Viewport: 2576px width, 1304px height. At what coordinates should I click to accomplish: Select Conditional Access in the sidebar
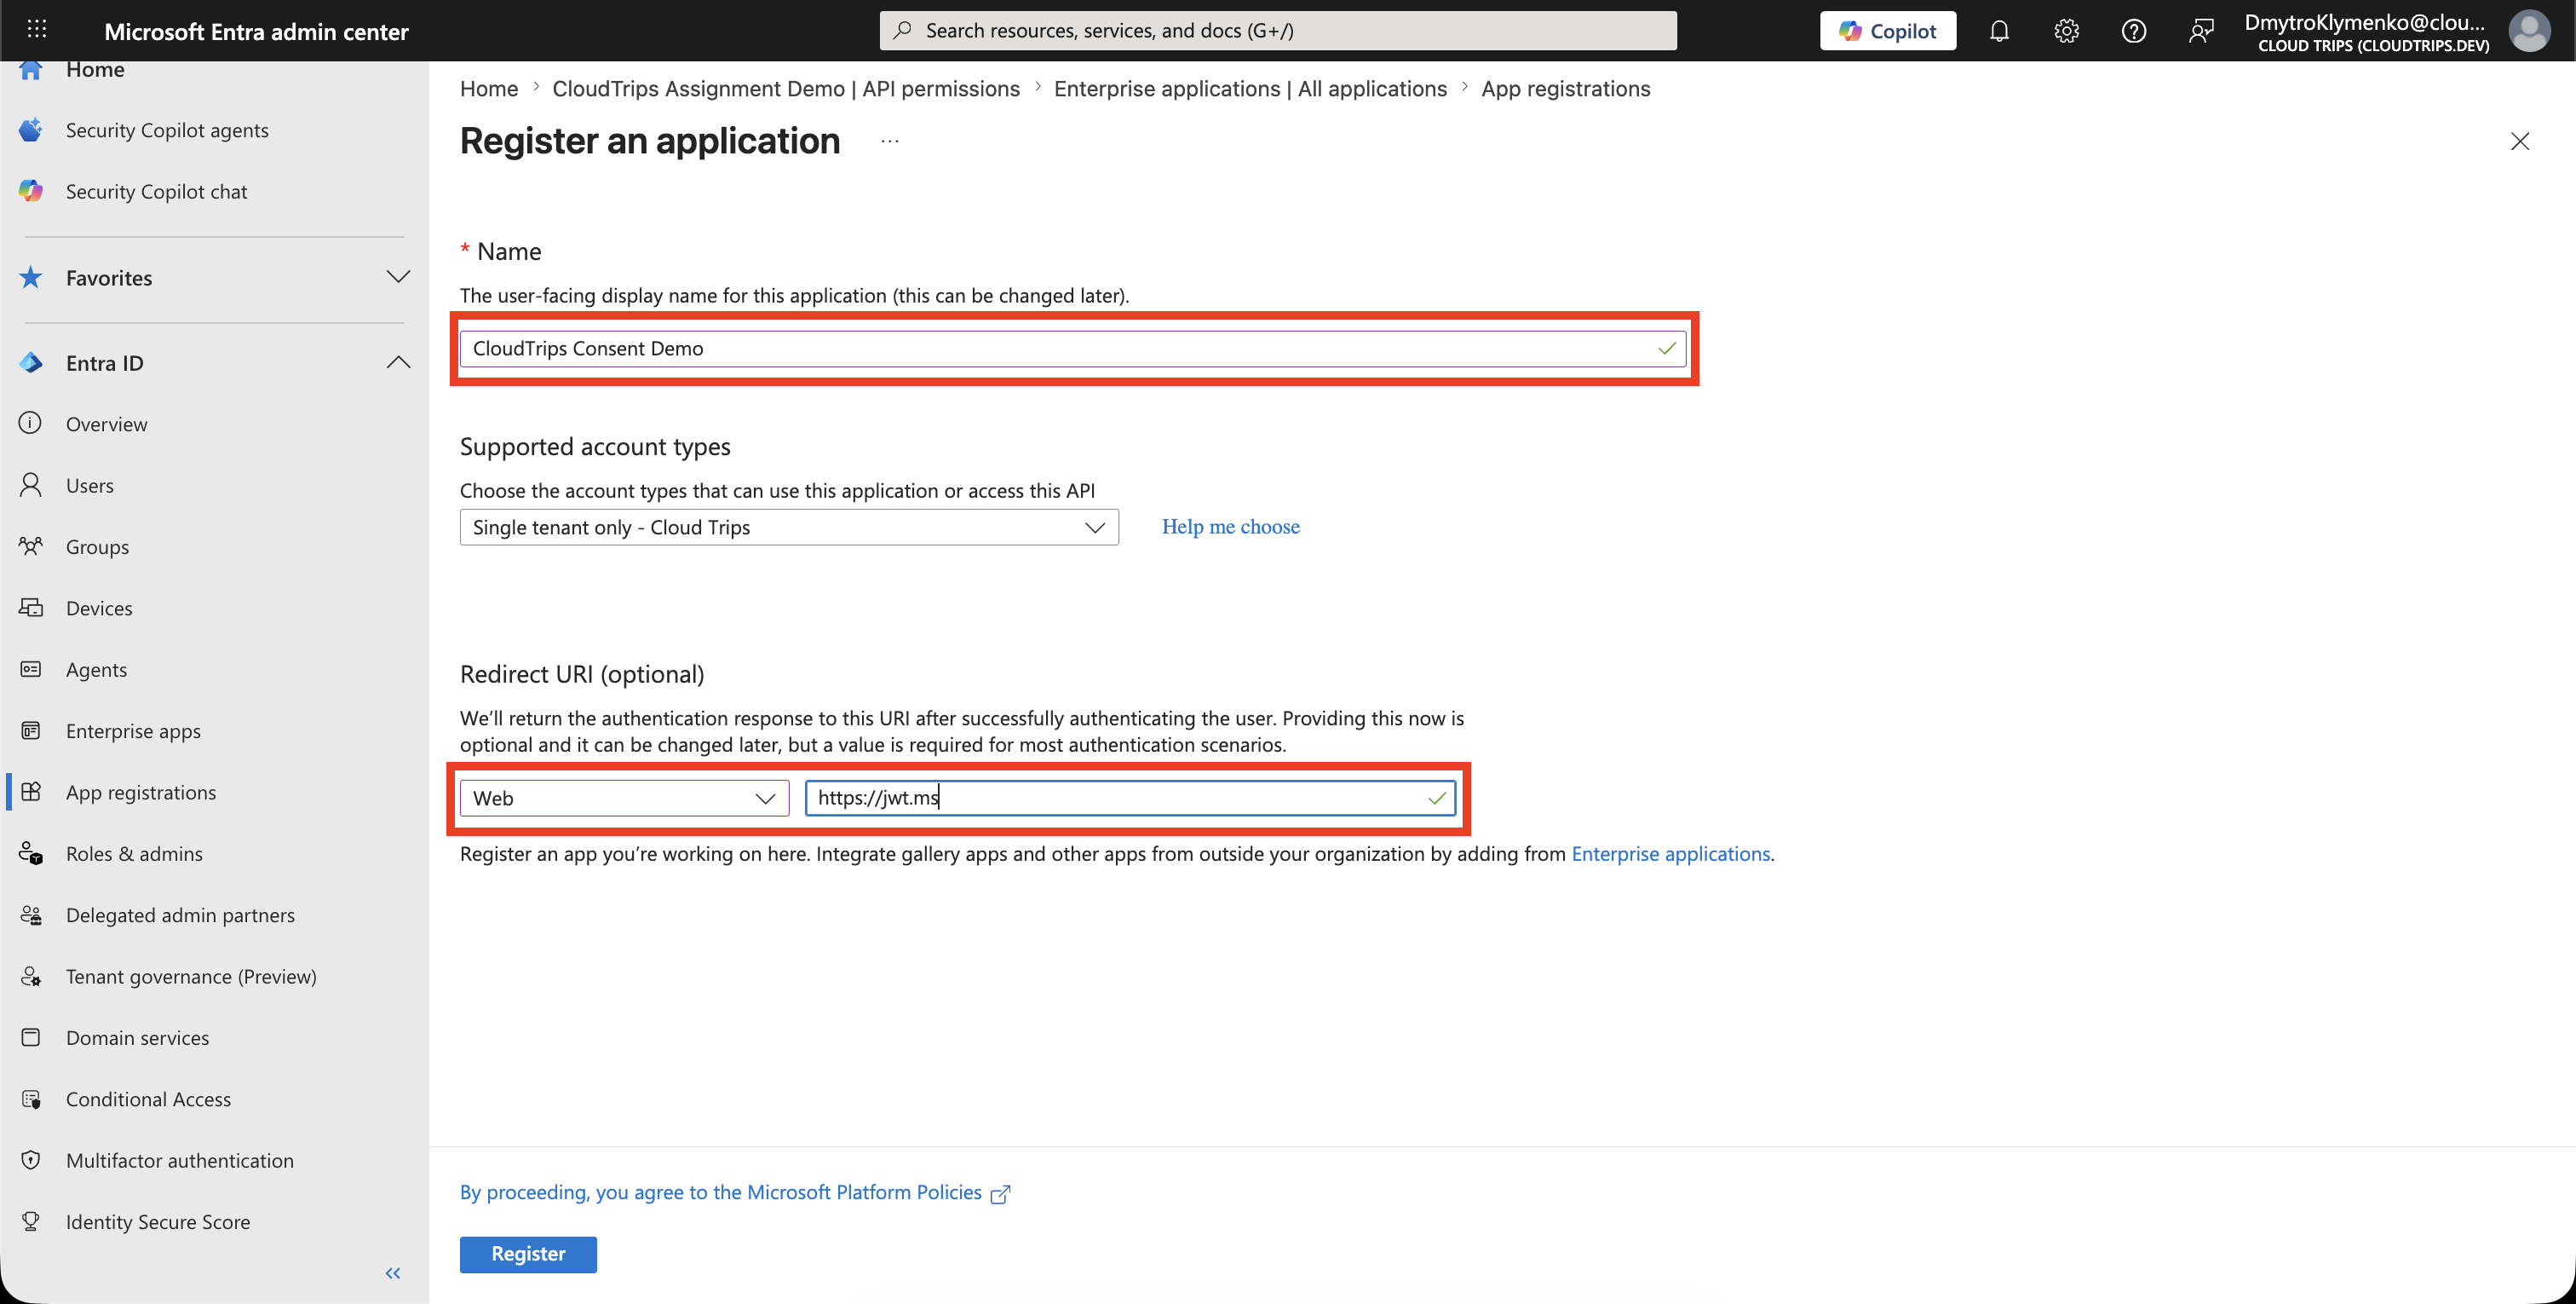148,1099
